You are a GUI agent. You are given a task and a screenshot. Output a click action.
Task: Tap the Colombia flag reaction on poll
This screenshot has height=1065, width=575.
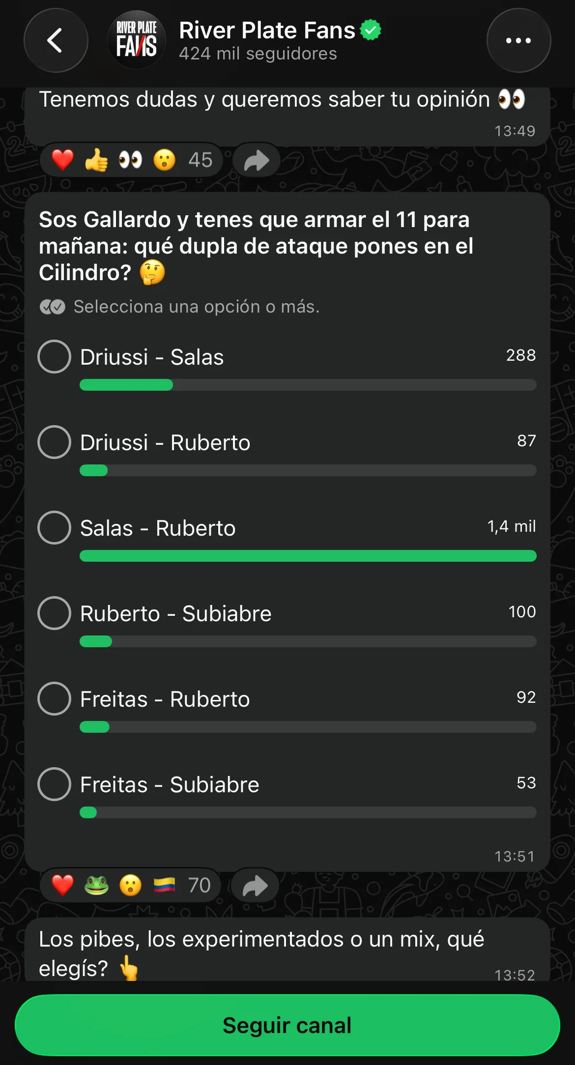(x=164, y=886)
